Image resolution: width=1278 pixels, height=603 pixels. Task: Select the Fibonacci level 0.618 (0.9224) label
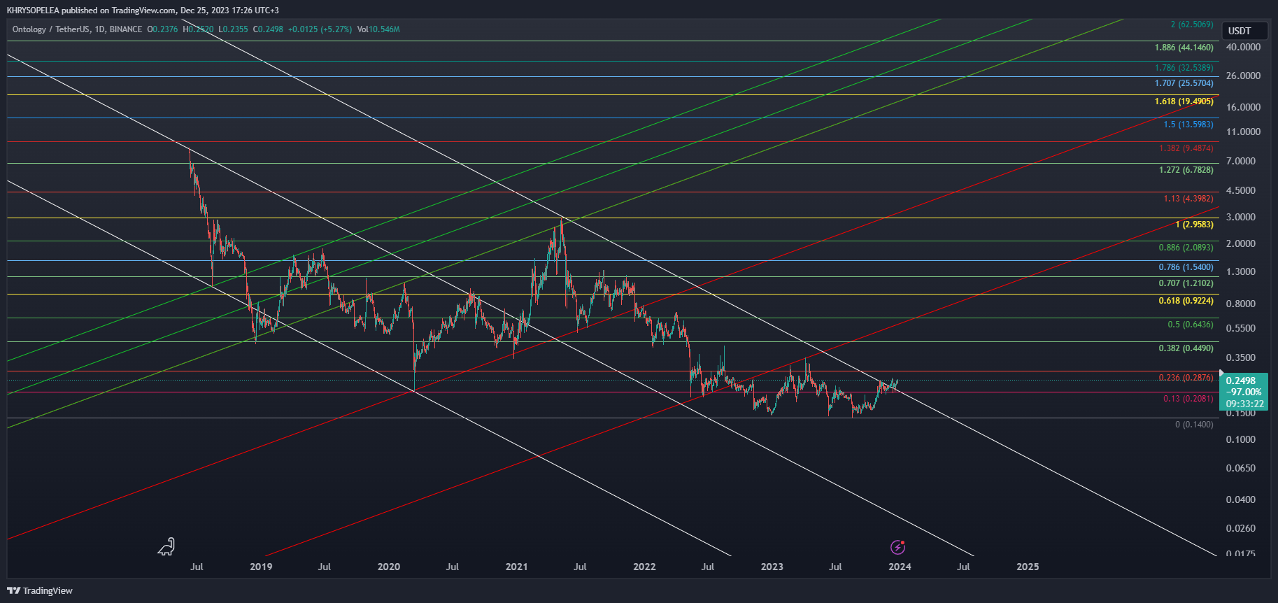coord(1186,301)
